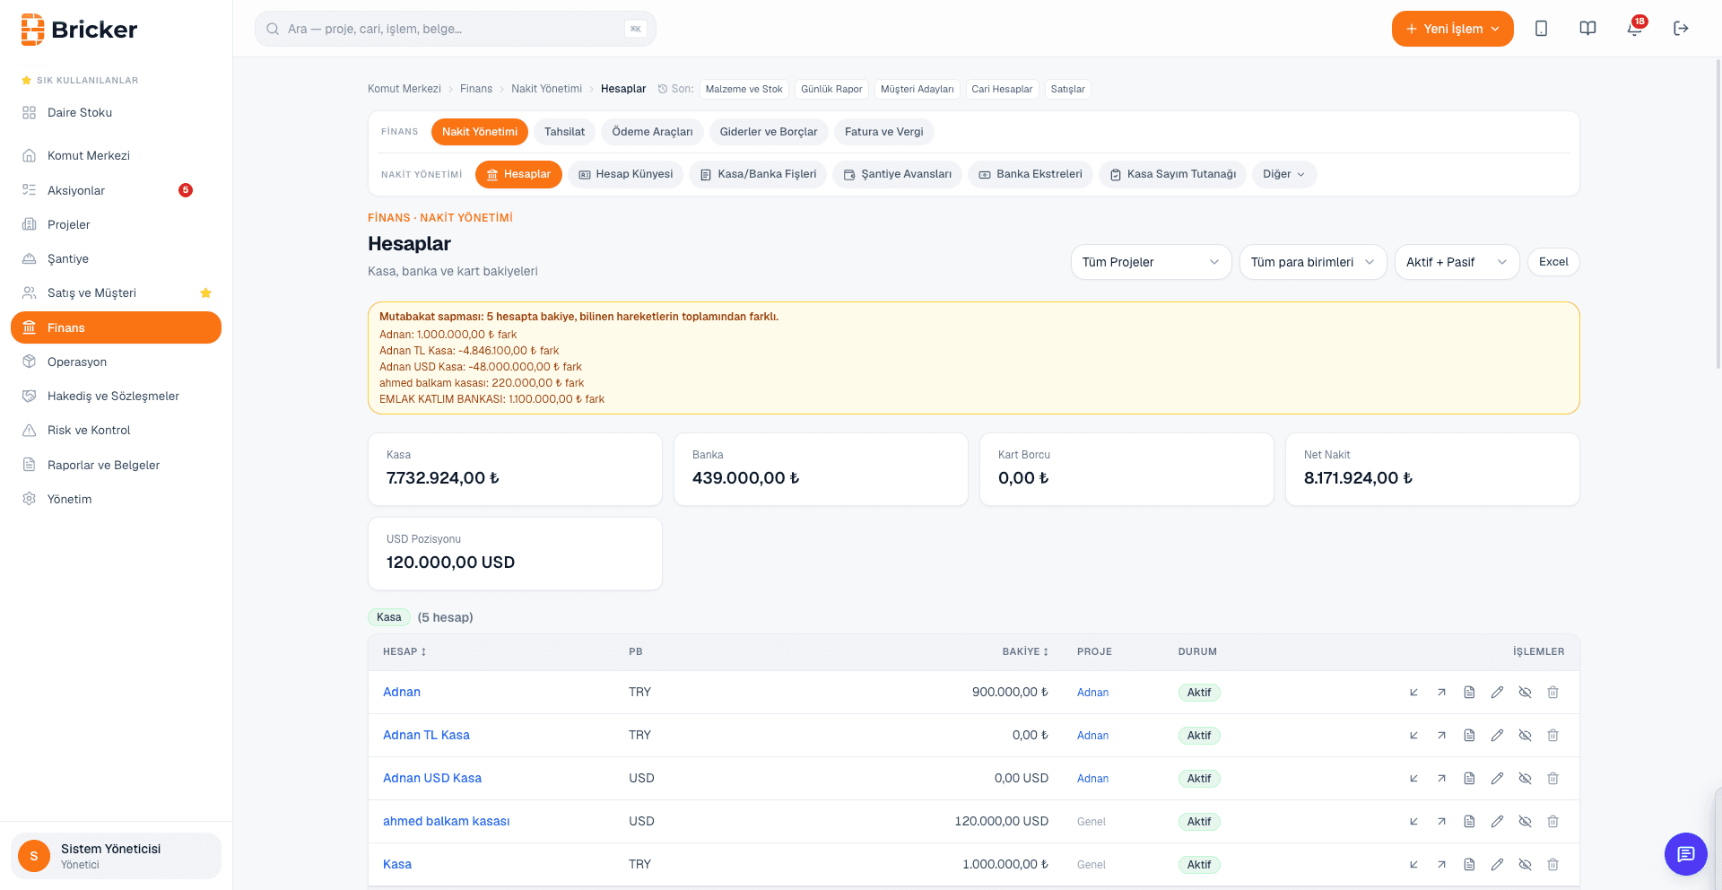The width and height of the screenshot is (1722, 890).
Task: Click the Bricker logo
Action: click(x=79, y=30)
